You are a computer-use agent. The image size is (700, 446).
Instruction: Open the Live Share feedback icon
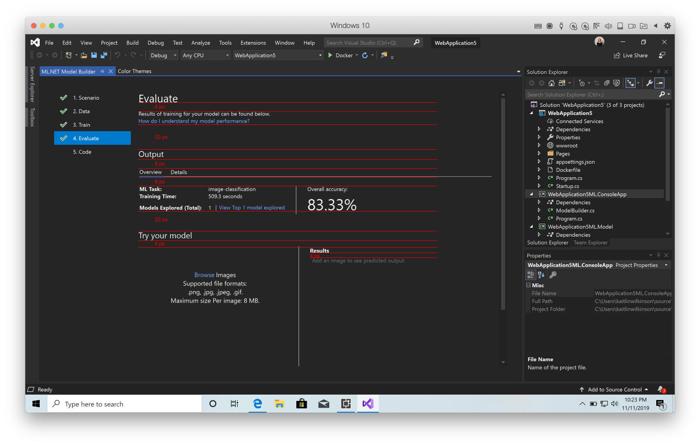(662, 55)
